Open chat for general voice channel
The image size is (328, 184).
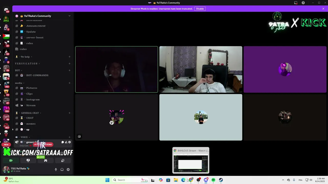(x=63, y=142)
